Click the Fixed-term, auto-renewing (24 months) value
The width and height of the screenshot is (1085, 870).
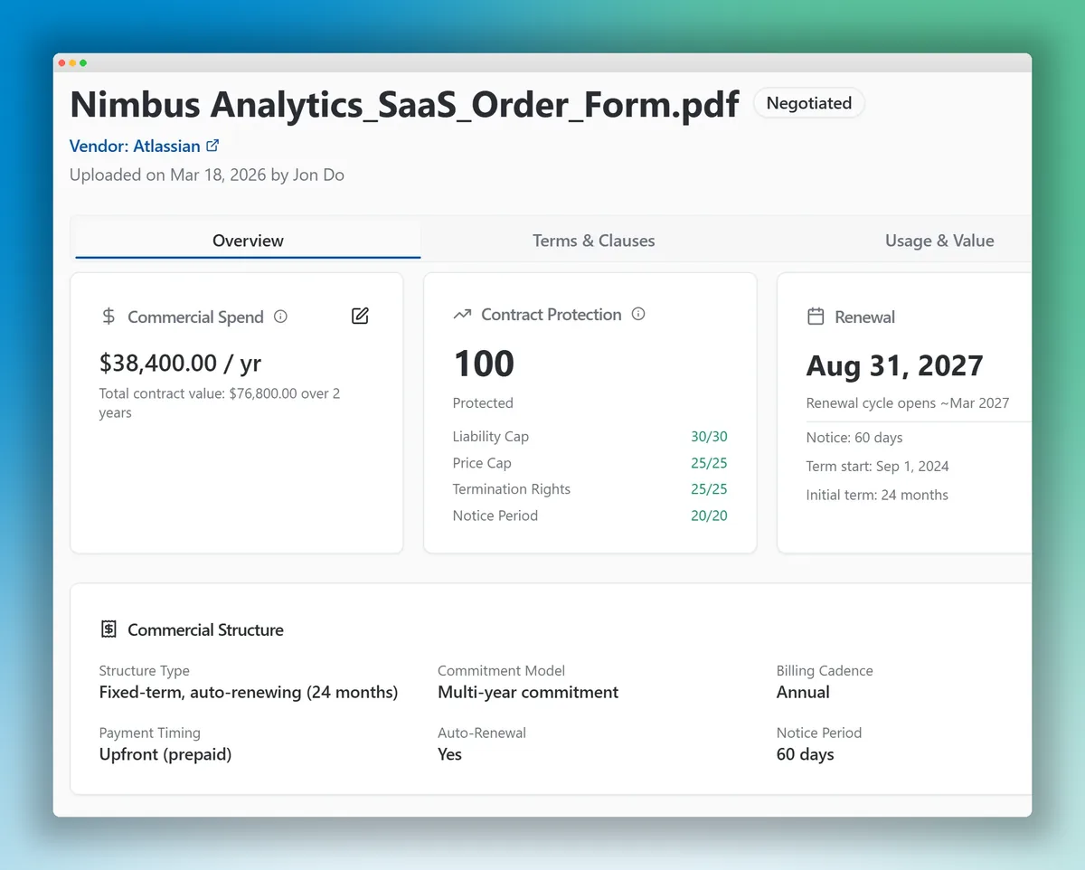point(249,693)
